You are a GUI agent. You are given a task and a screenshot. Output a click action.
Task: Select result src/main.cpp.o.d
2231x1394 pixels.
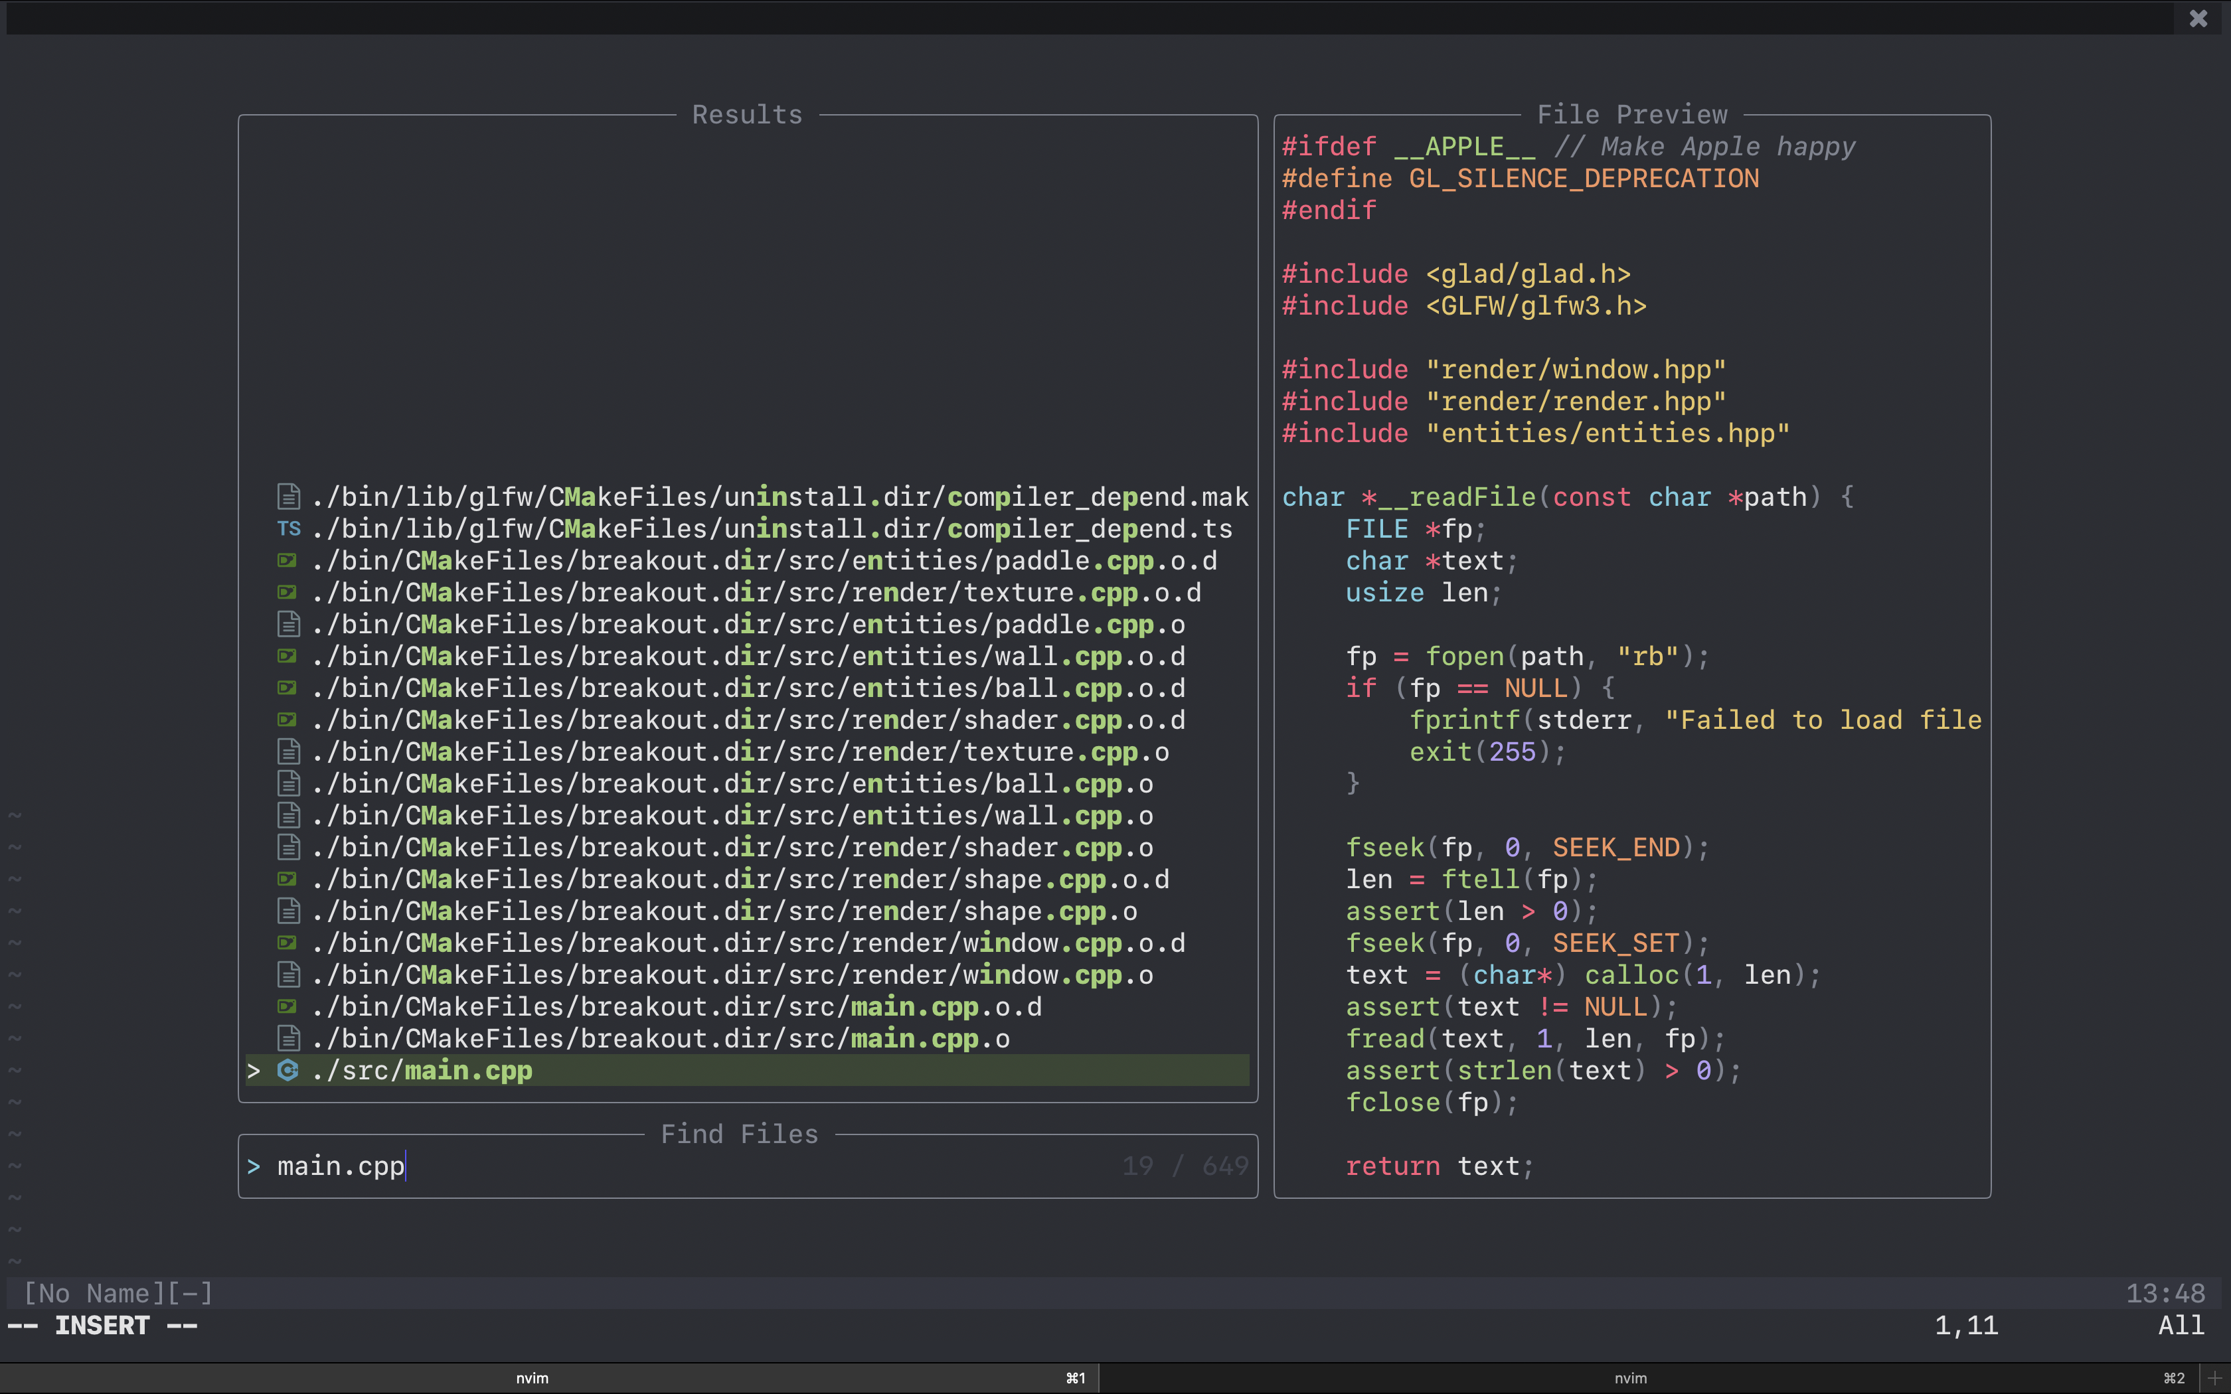(748, 1007)
